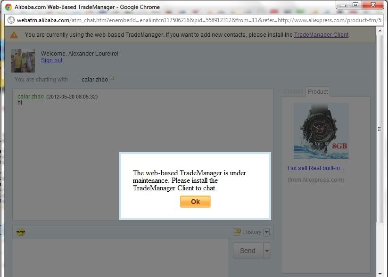Minimize the Chrome window
Viewport: 388px width, 277px height.
(x=343, y=5)
